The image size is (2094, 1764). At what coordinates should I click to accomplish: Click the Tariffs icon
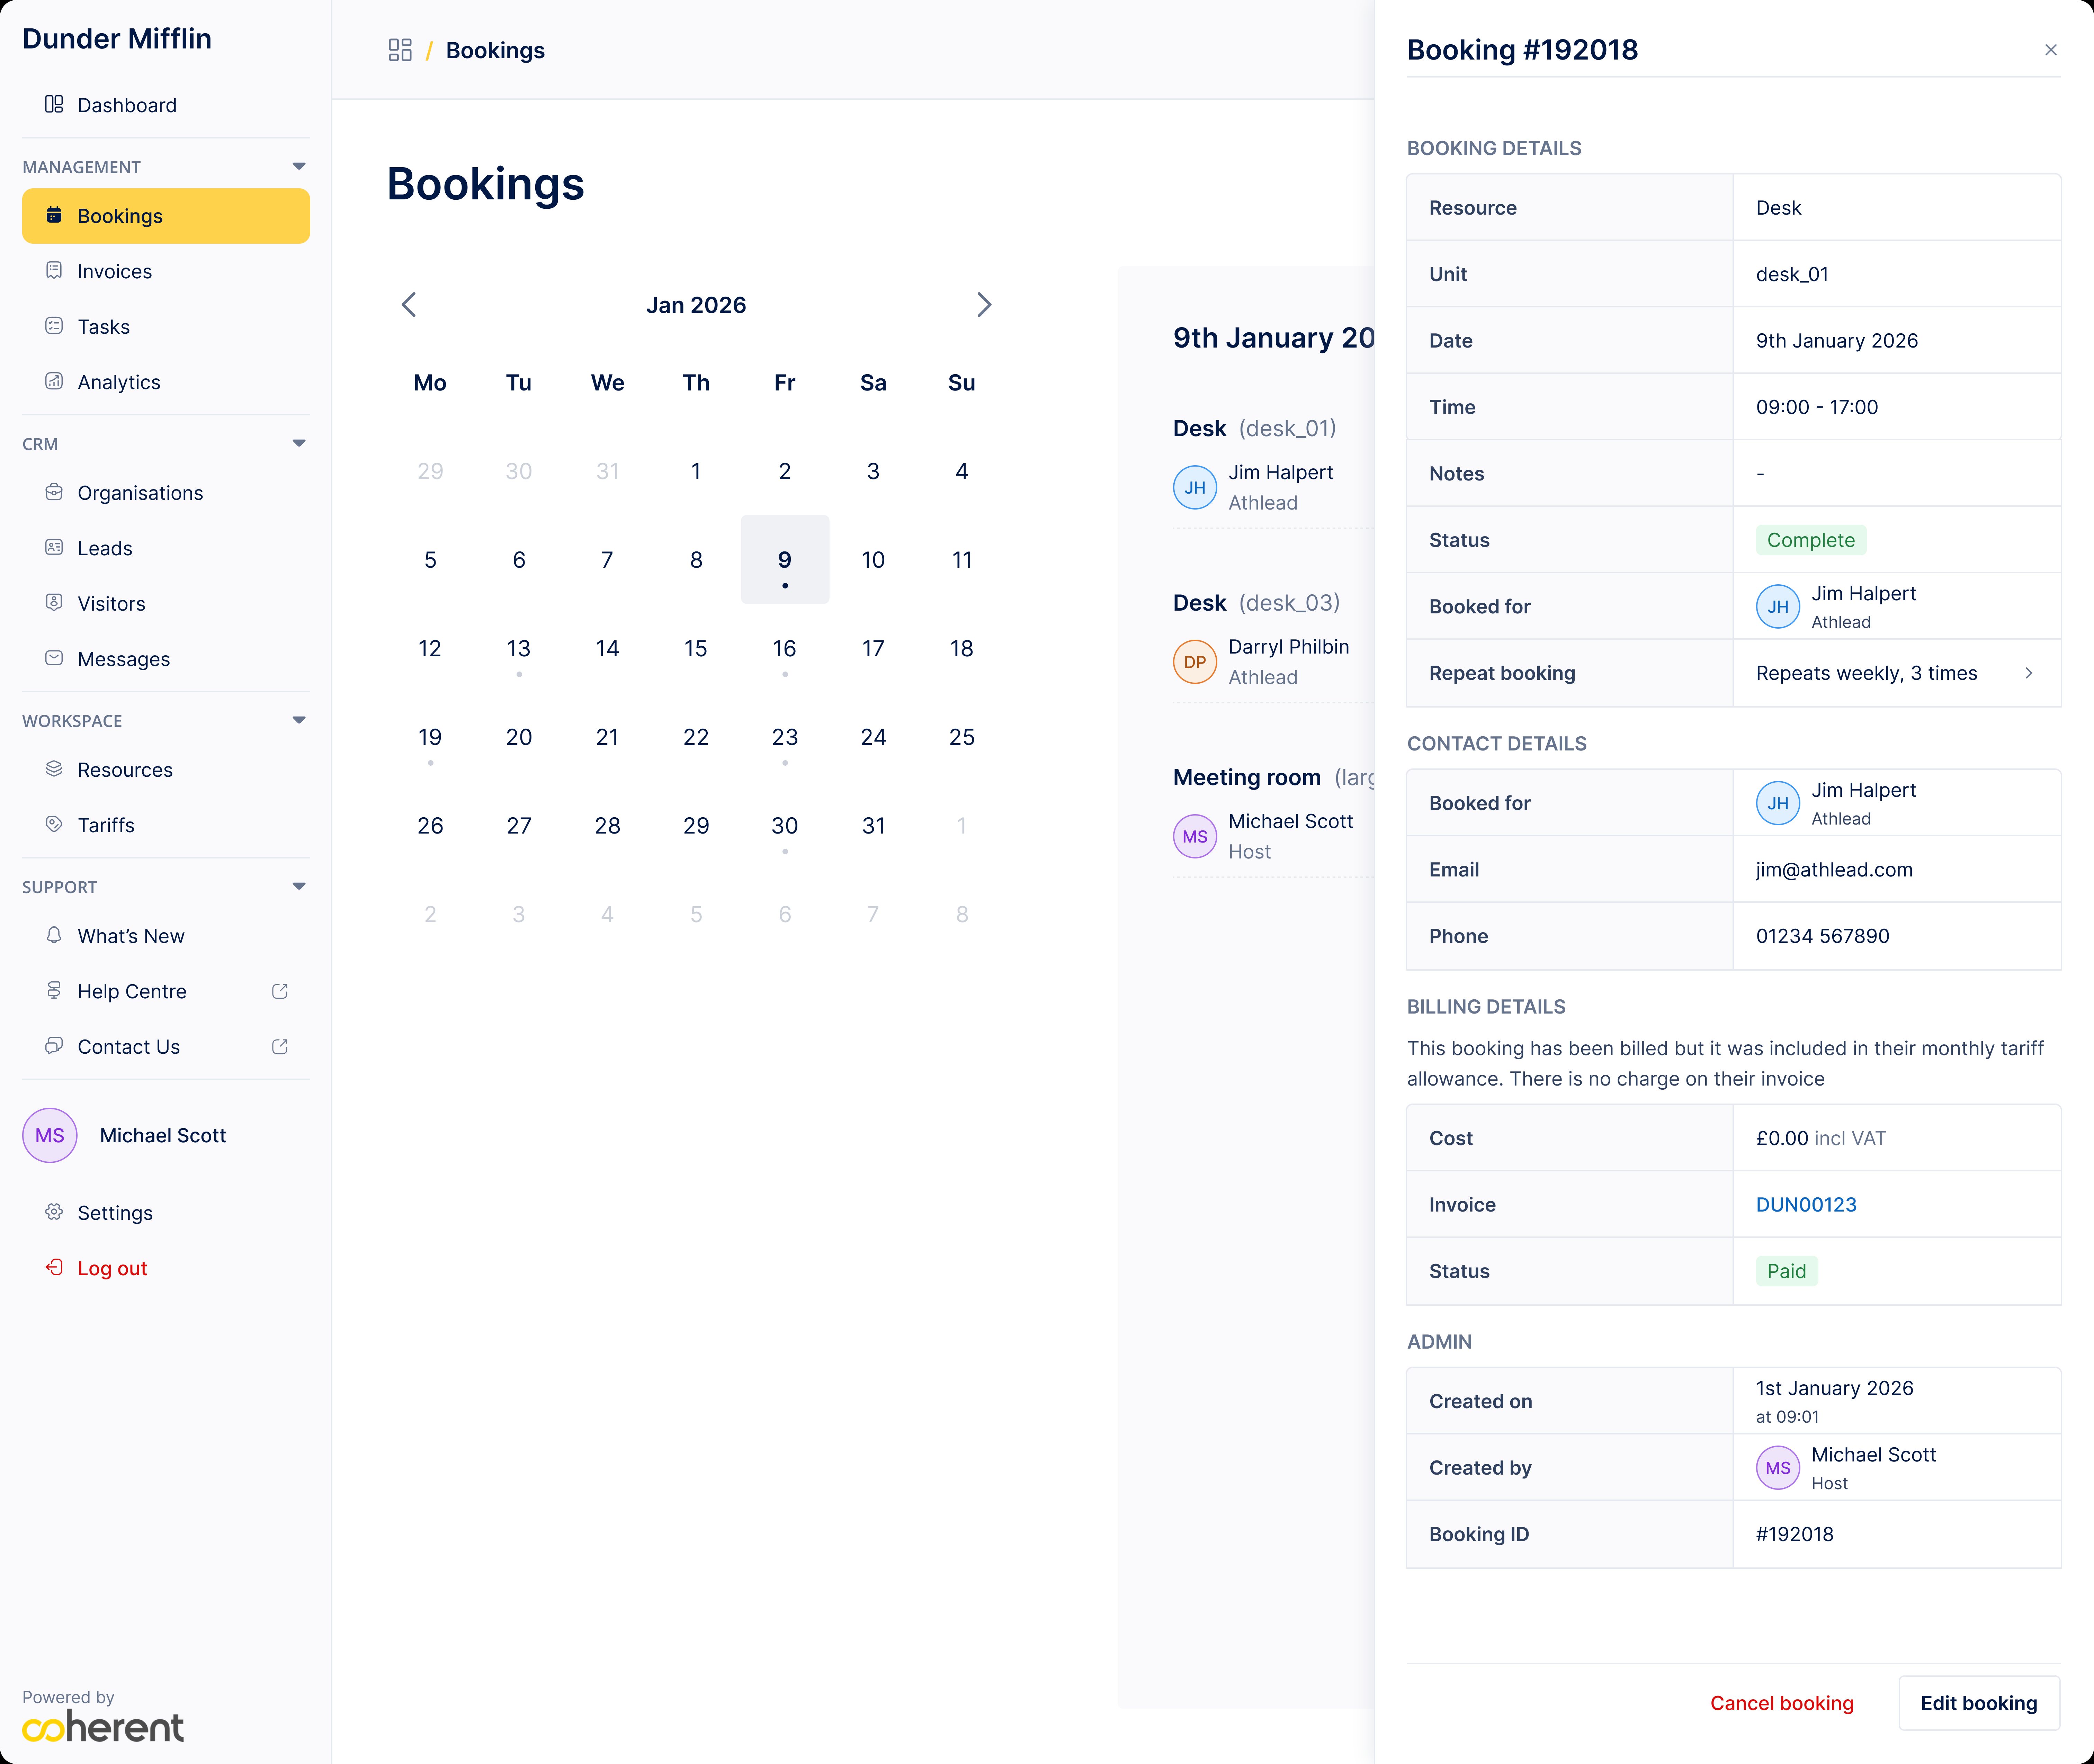pos(54,824)
